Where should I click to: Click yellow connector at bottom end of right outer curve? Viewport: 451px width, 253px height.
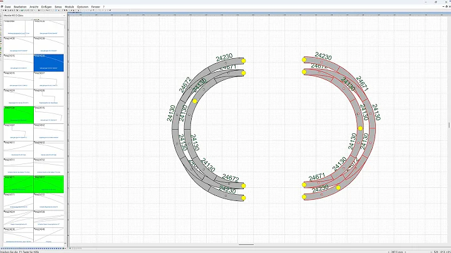coord(304,197)
